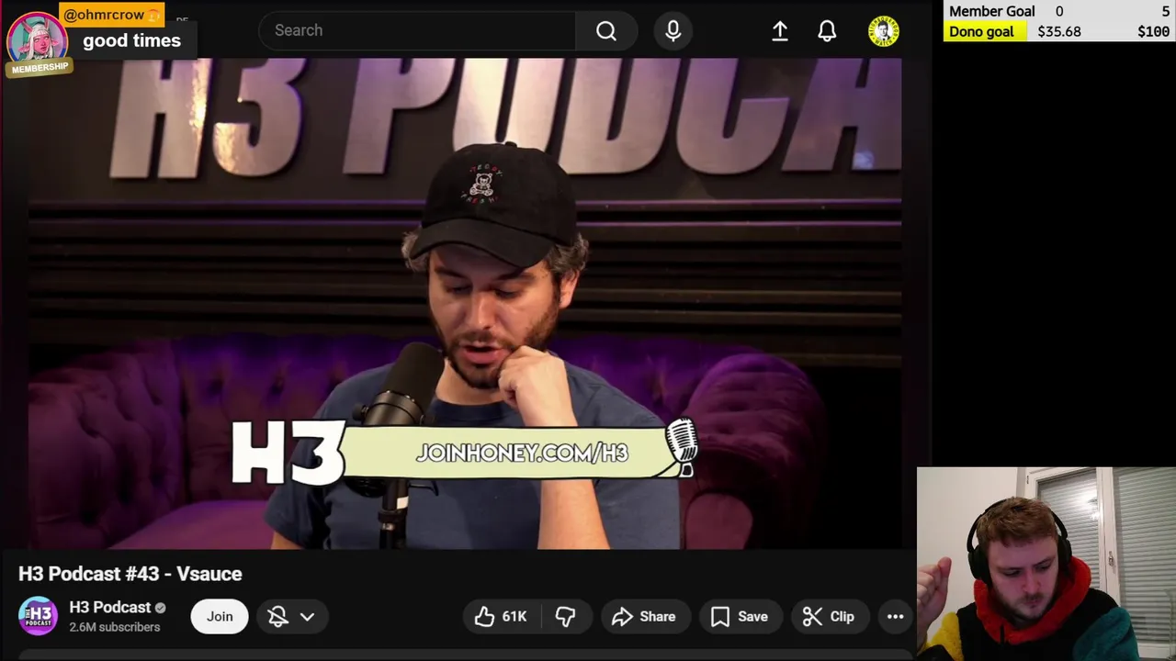Start voice search with microphone icon
This screenshot has width=1176, height=661.
[x=673, y=30]
